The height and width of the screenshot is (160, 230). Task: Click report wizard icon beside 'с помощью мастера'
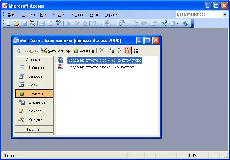(61, 67)
